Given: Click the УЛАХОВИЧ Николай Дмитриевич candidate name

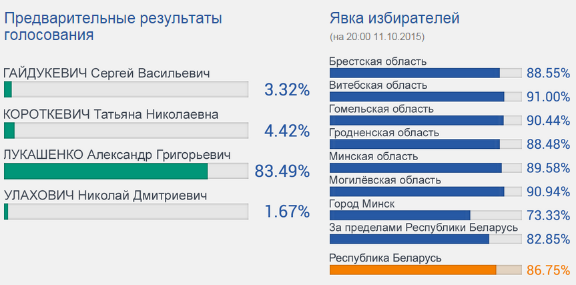Looking at the screenshot, I should 105,196.
